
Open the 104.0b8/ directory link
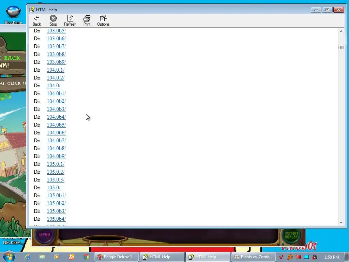tap(56, 148)
